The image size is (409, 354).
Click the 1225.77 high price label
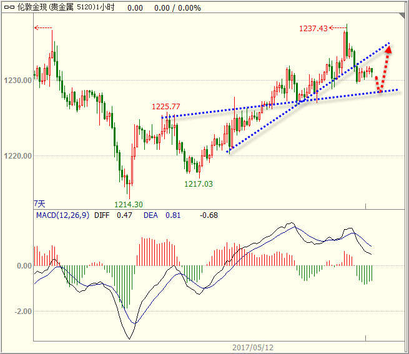click(166, 106)
